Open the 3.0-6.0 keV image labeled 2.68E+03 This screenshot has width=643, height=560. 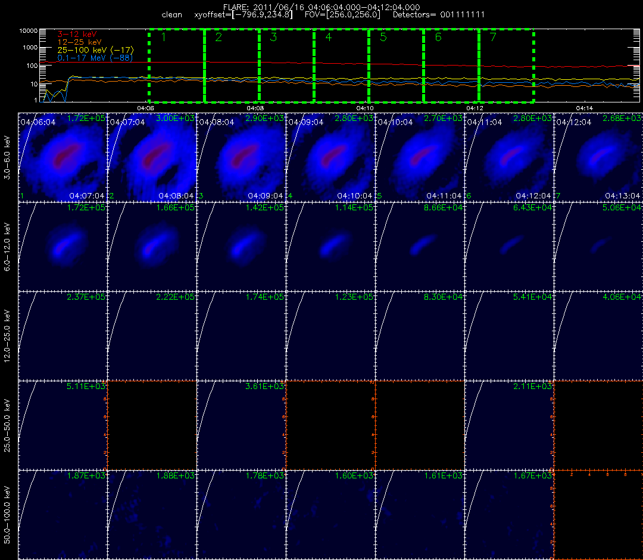tap(598, 157)
